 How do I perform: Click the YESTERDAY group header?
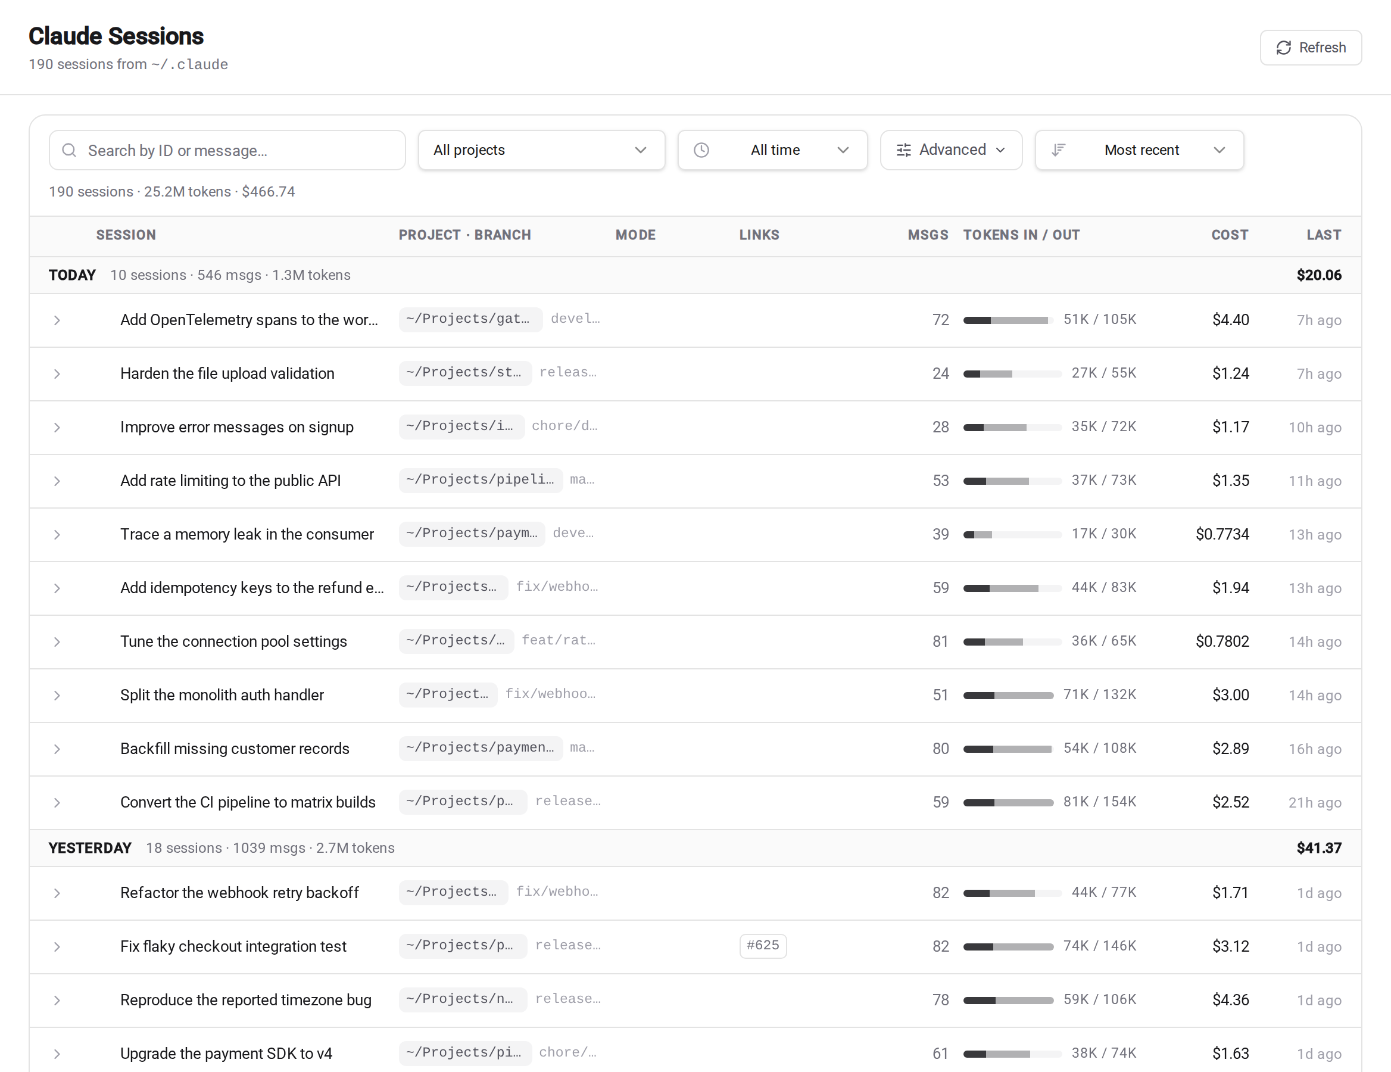695,848
